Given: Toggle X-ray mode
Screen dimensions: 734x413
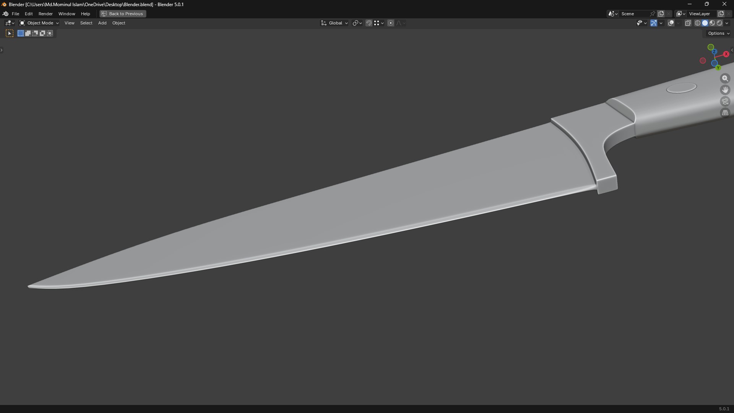Looking at the screenshot, I should coord(688,23).
